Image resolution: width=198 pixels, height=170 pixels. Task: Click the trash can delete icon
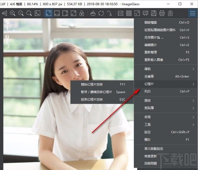(170, 13)
